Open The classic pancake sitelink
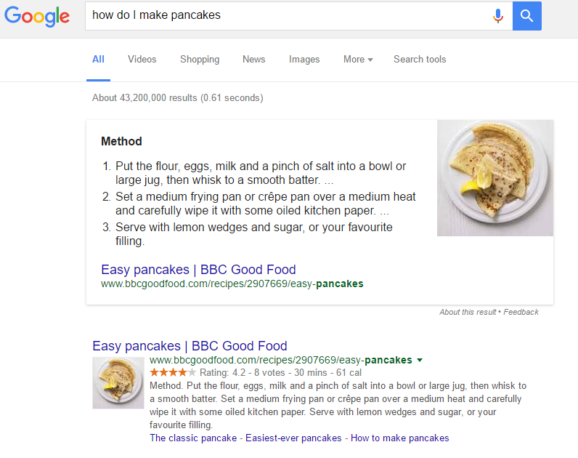Image resolution: width=578 pixels, height=458 pixels. coord(193,438)
